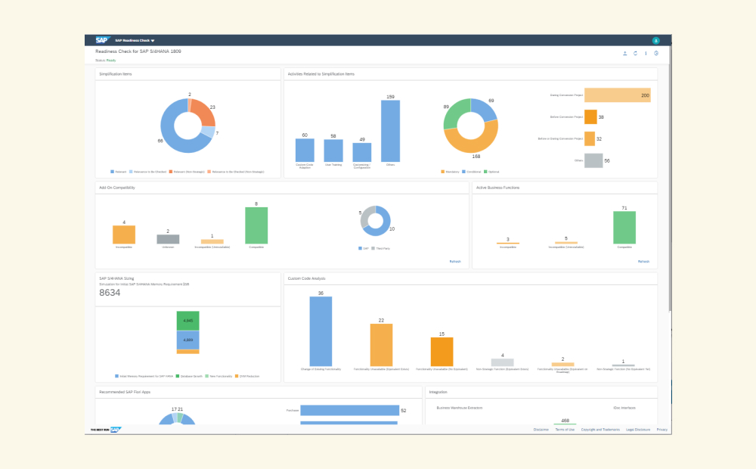The height and width of the screenshot is (469, 756).
Task: Click the vertical page scrollbar
Action: pos(670,179)
